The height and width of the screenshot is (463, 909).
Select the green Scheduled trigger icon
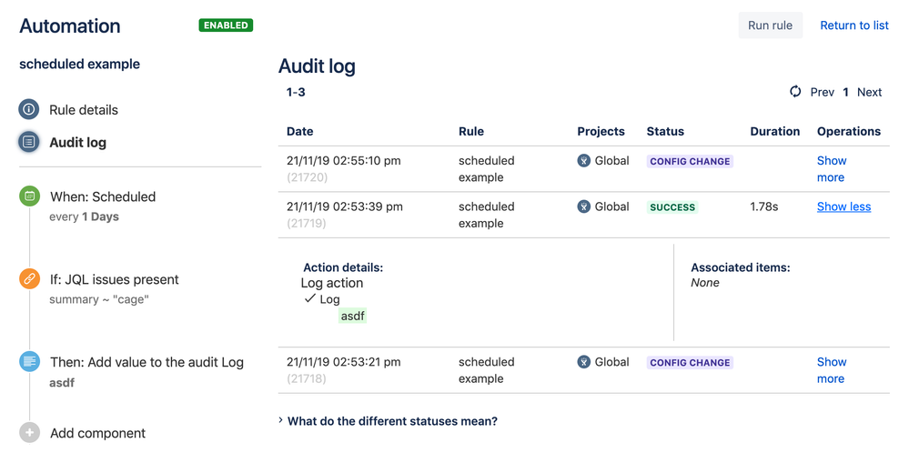[29, 196]
